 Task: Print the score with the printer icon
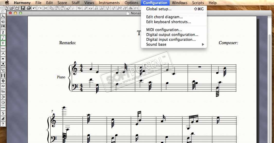click(x=29, y=8)
